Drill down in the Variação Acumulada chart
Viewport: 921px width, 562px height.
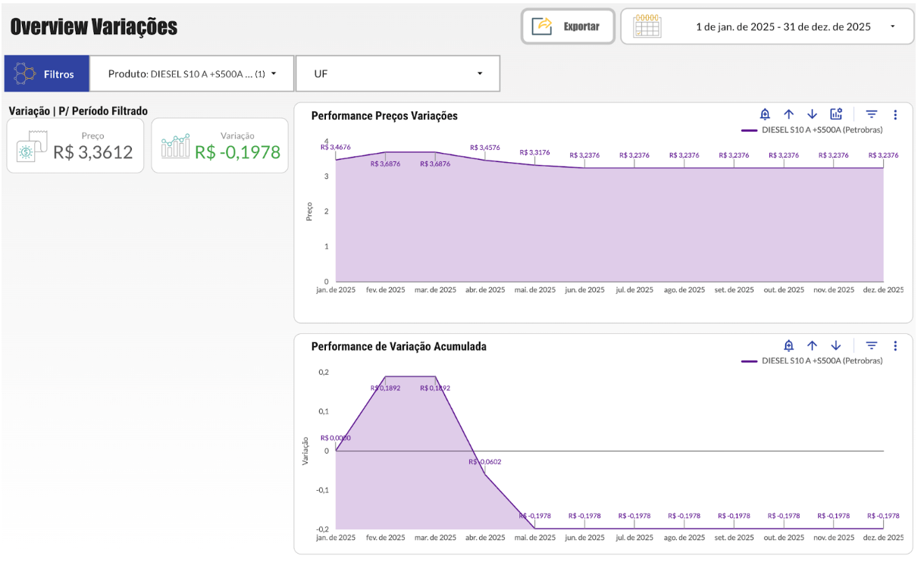[835, 345]
